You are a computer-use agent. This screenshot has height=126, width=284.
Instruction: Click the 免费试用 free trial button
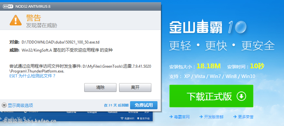tap(144, 105)
